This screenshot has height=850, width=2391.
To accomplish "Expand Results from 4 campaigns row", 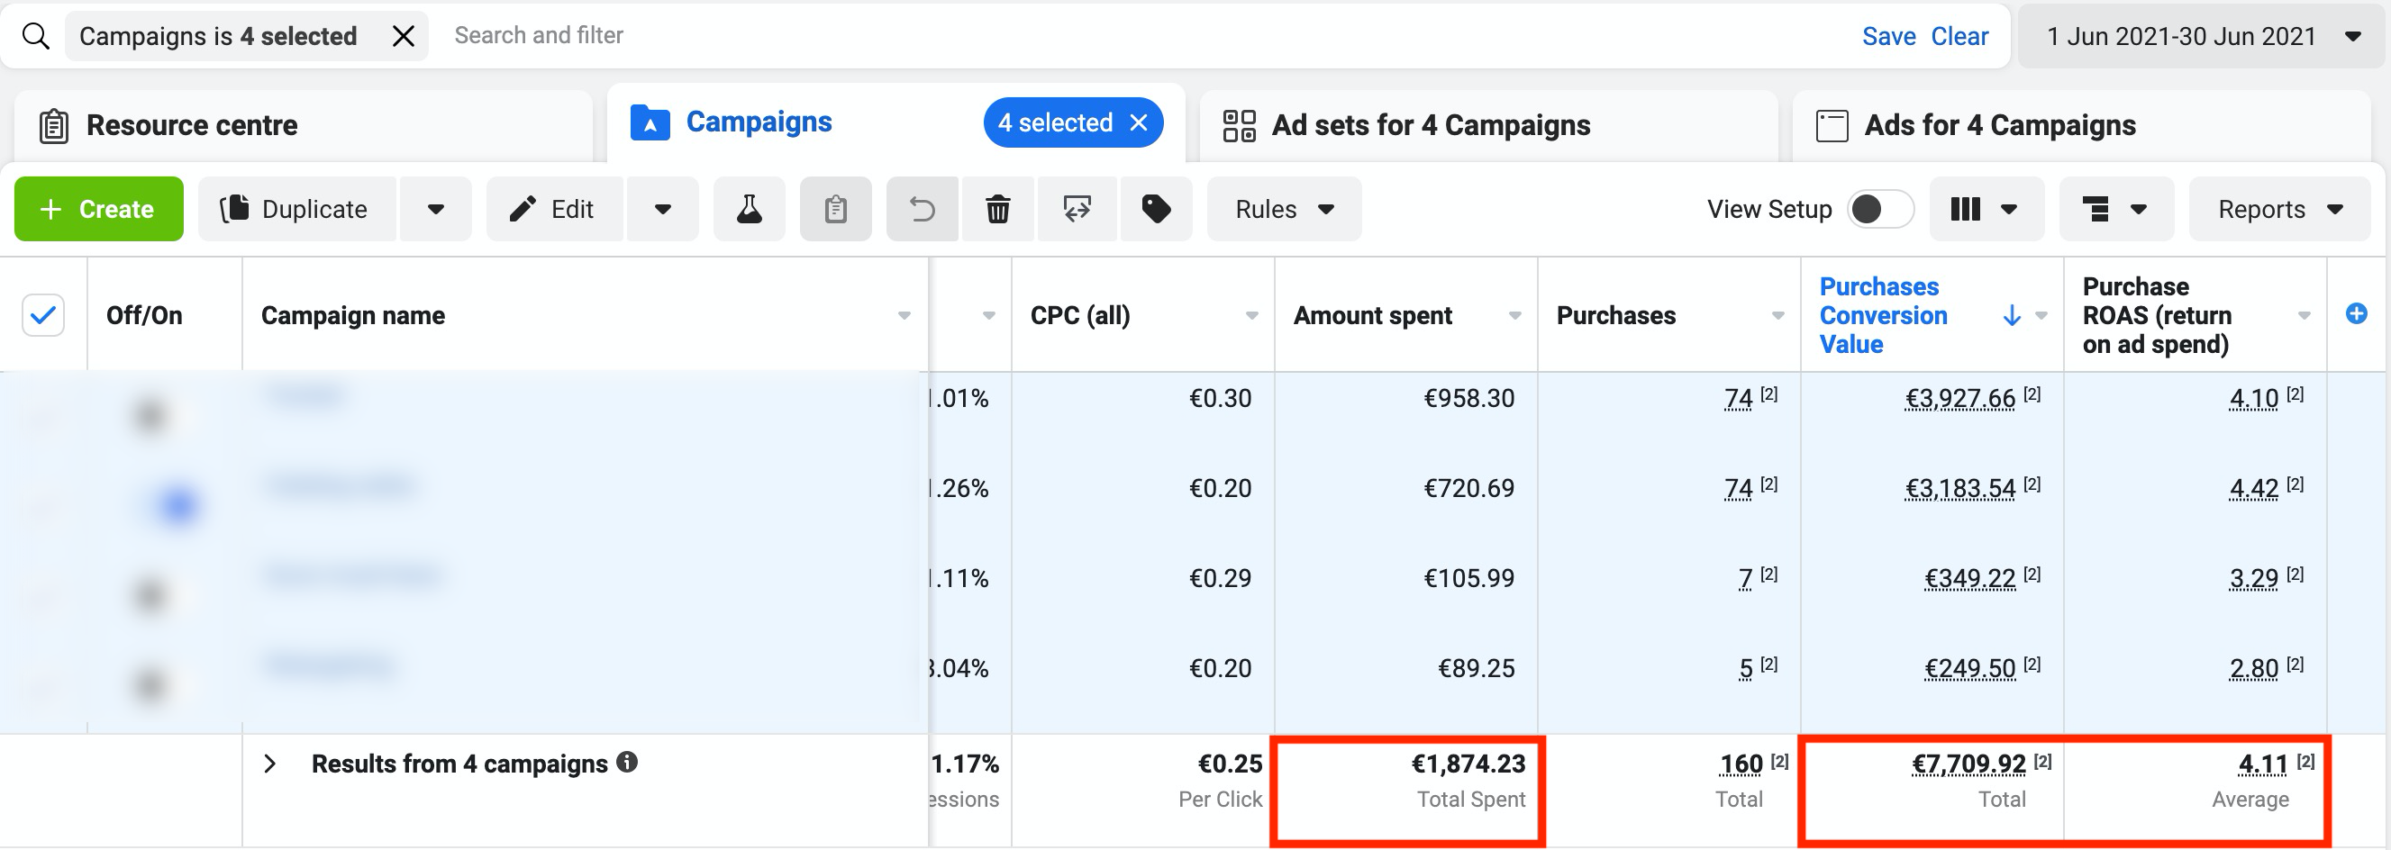I will coord(270,764).
